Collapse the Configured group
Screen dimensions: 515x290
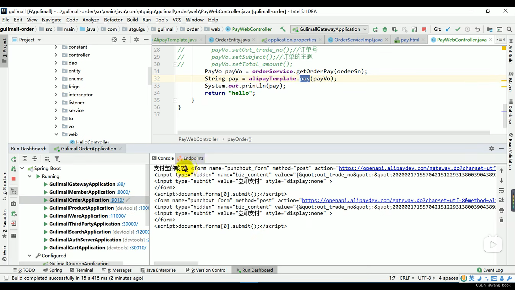pyautogui.click(x=30, y=256)
